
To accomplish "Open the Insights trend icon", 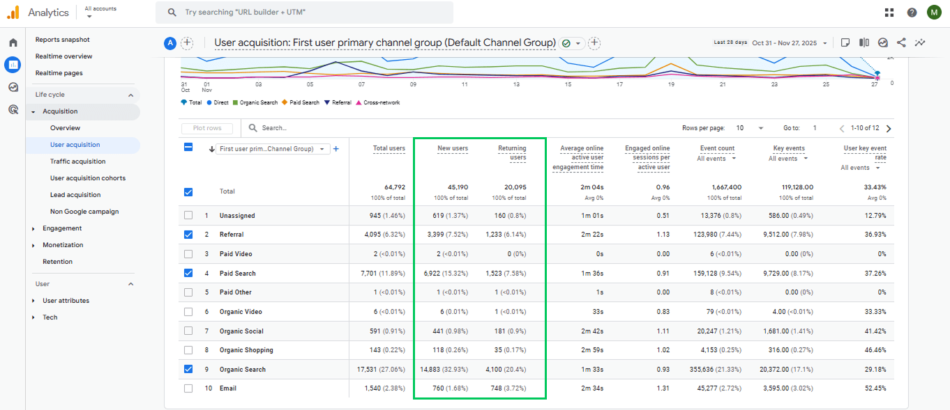I will pos(920,42).
